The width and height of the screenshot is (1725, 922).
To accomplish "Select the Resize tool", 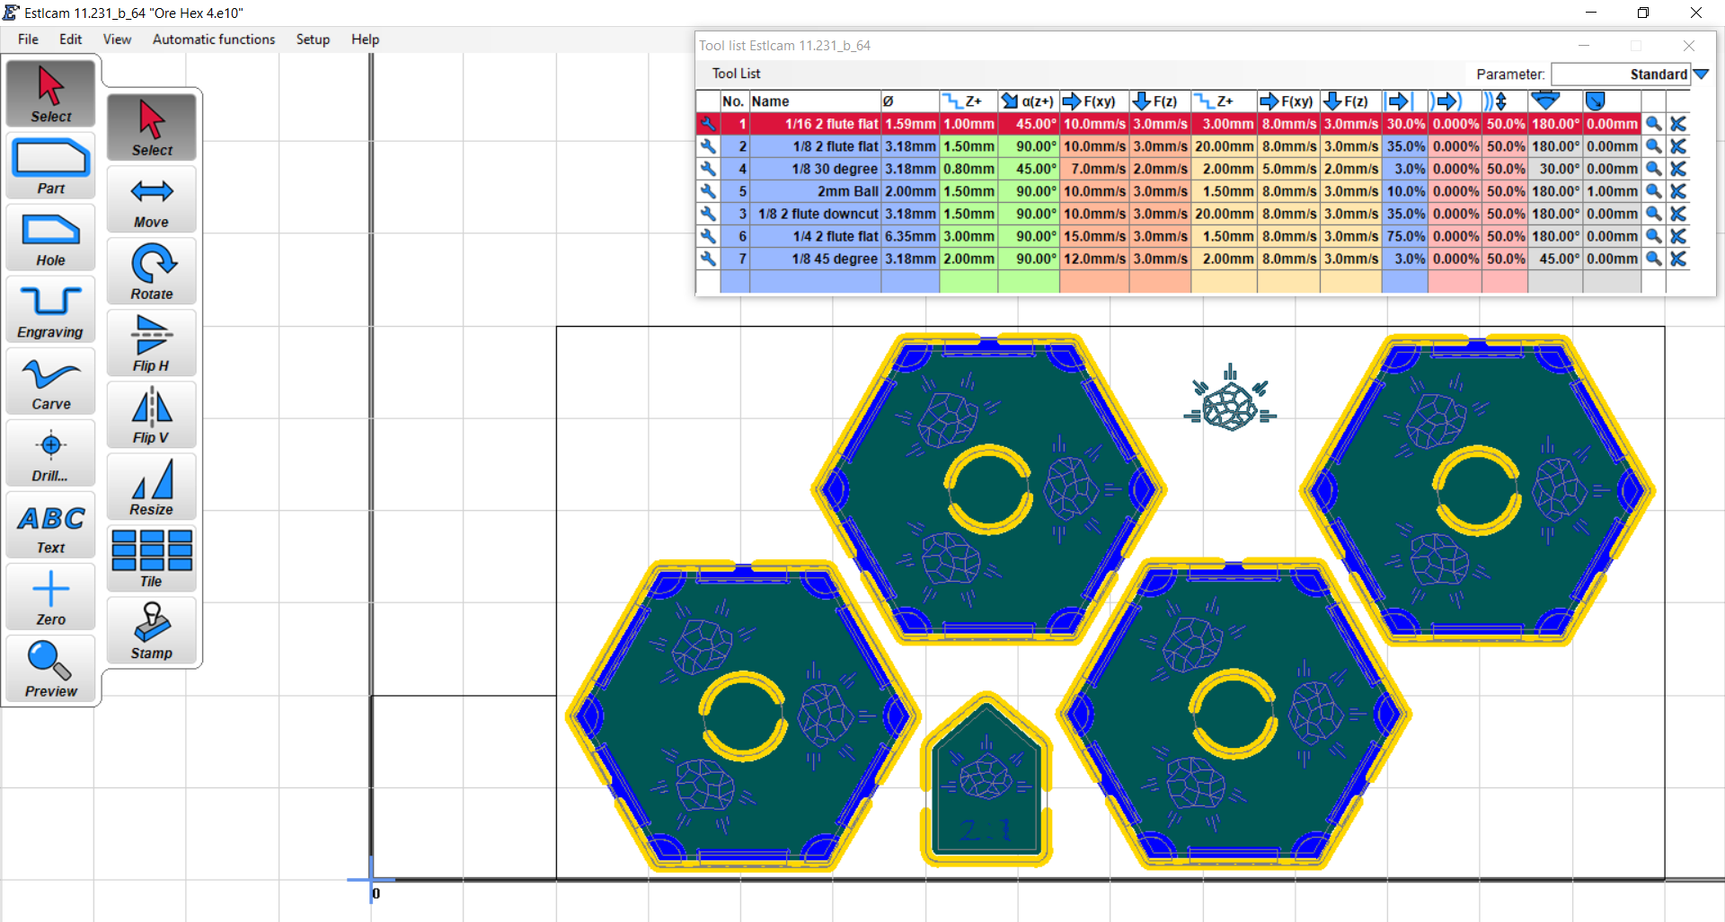I will click(x=152, y=487).
